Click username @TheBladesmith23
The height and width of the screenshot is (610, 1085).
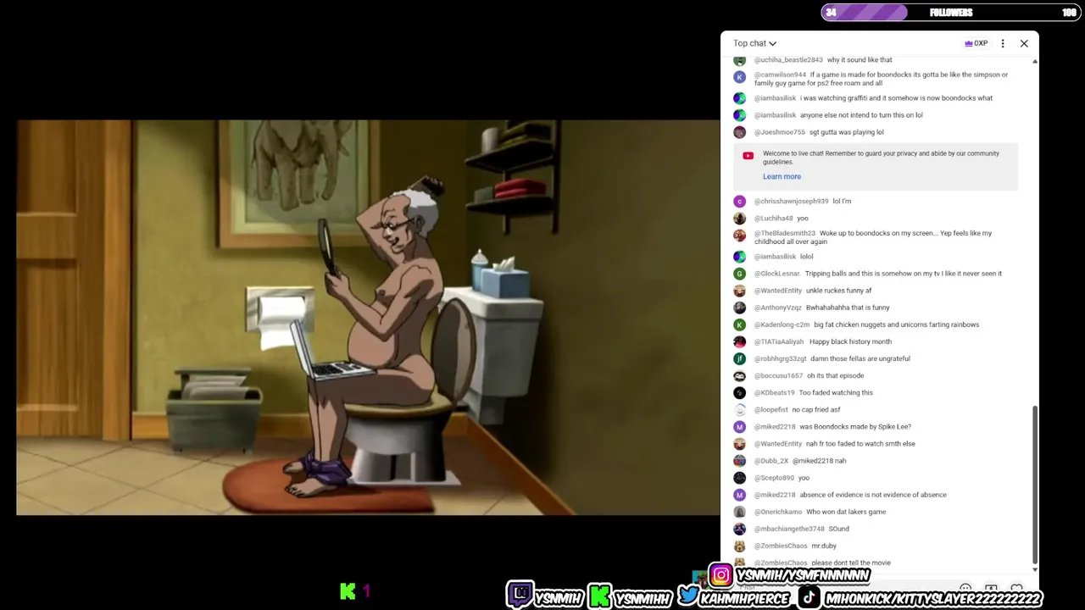(x=785, y=233)
